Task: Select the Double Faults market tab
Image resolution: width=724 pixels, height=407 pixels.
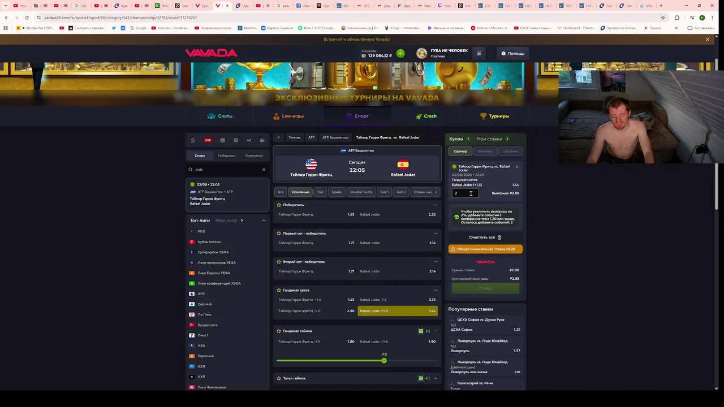Action: tap(361, 192)
